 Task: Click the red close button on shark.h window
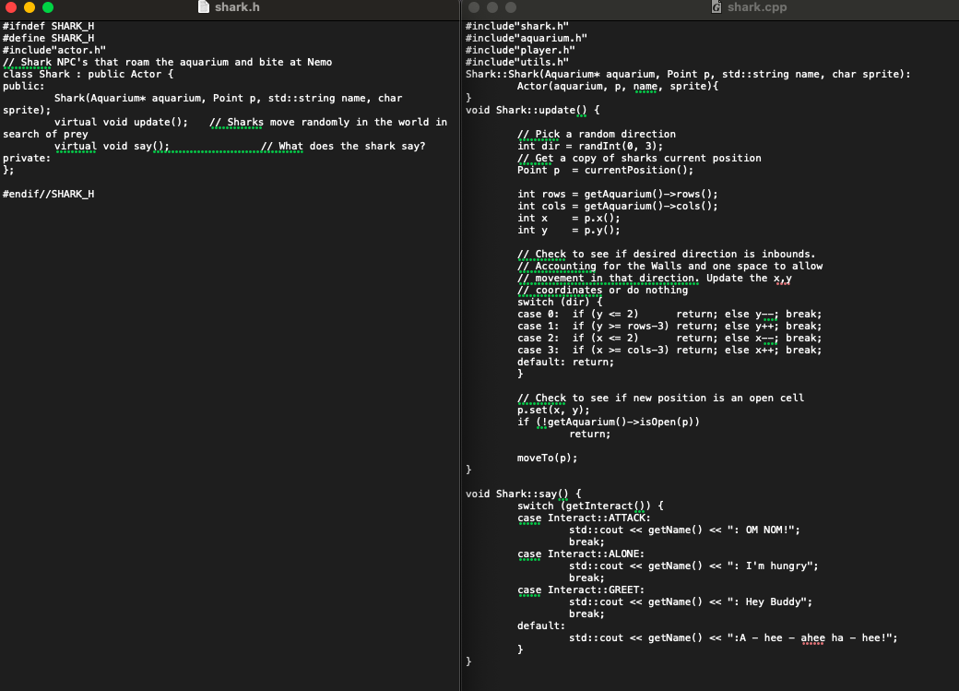12,6
